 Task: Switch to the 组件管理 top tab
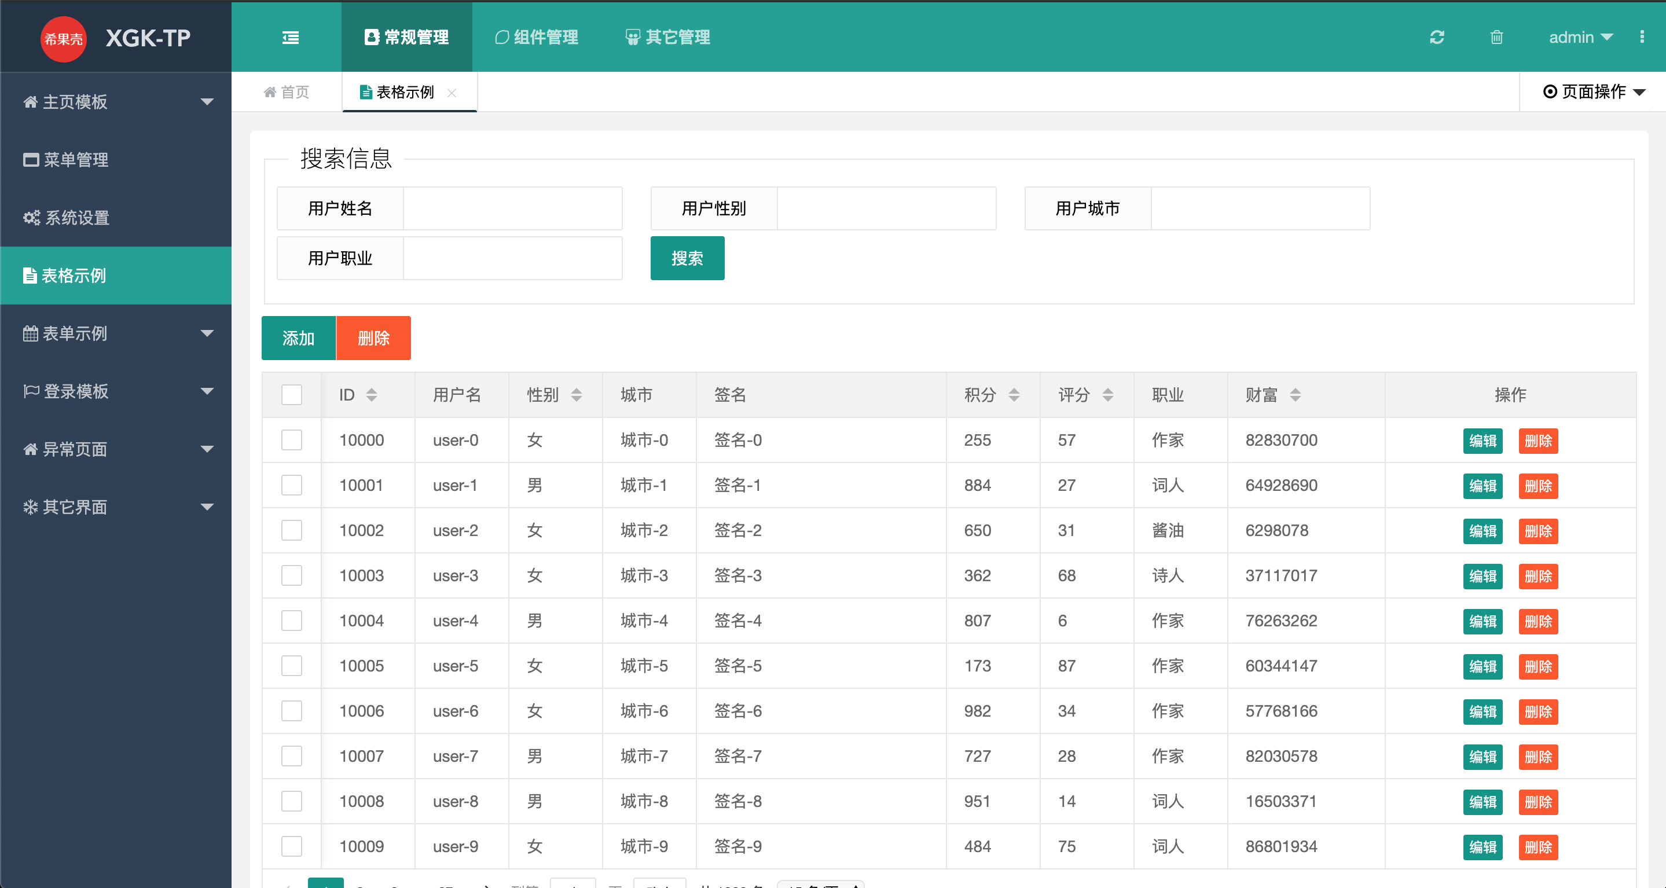(x=536, y=38)
